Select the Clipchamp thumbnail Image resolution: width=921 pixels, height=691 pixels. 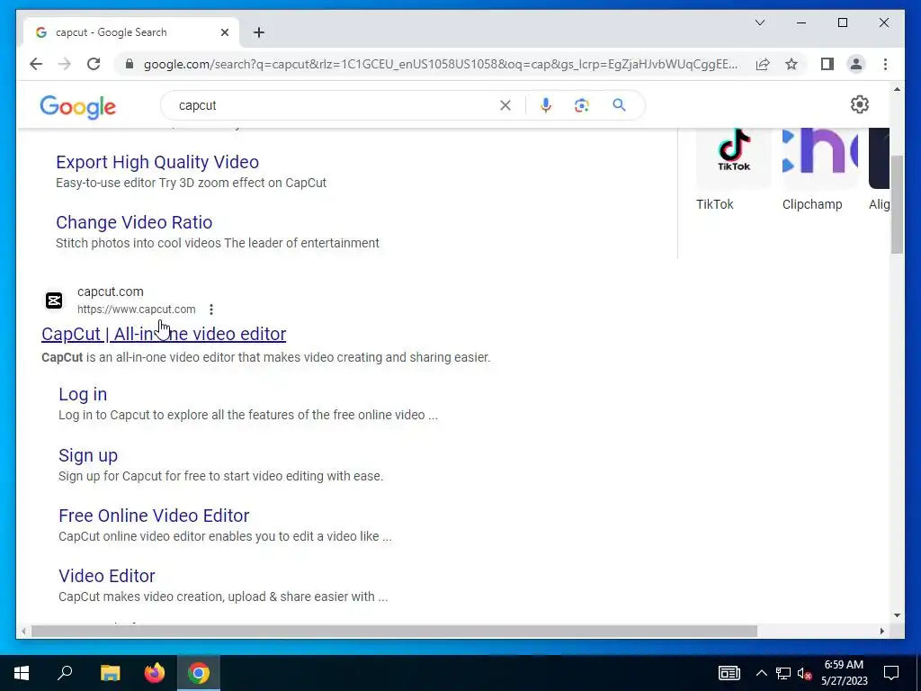pos(820,157)
